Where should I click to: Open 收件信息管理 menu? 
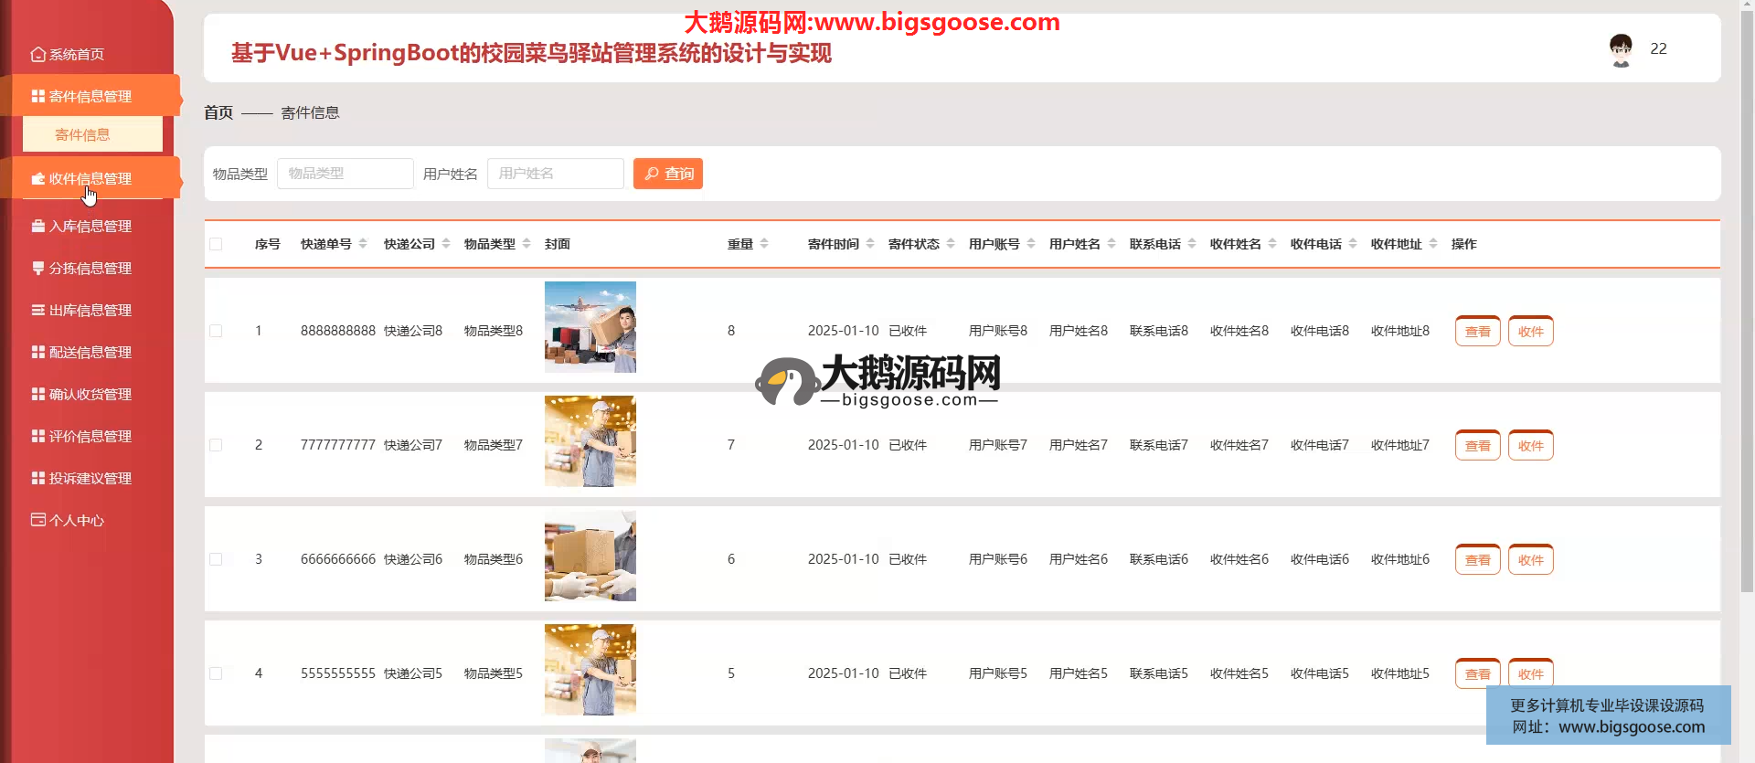pos(90,178)
